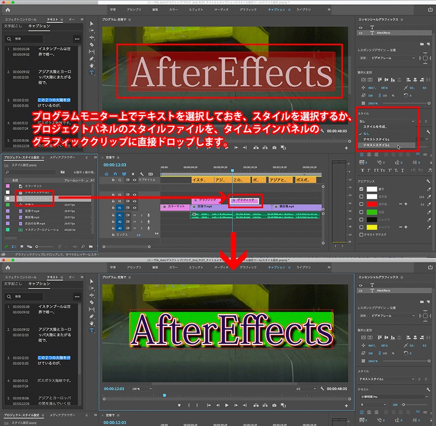The image size is (436, 426).
Task: Activate the Type tool in the upper window
Action: (92, 72)
